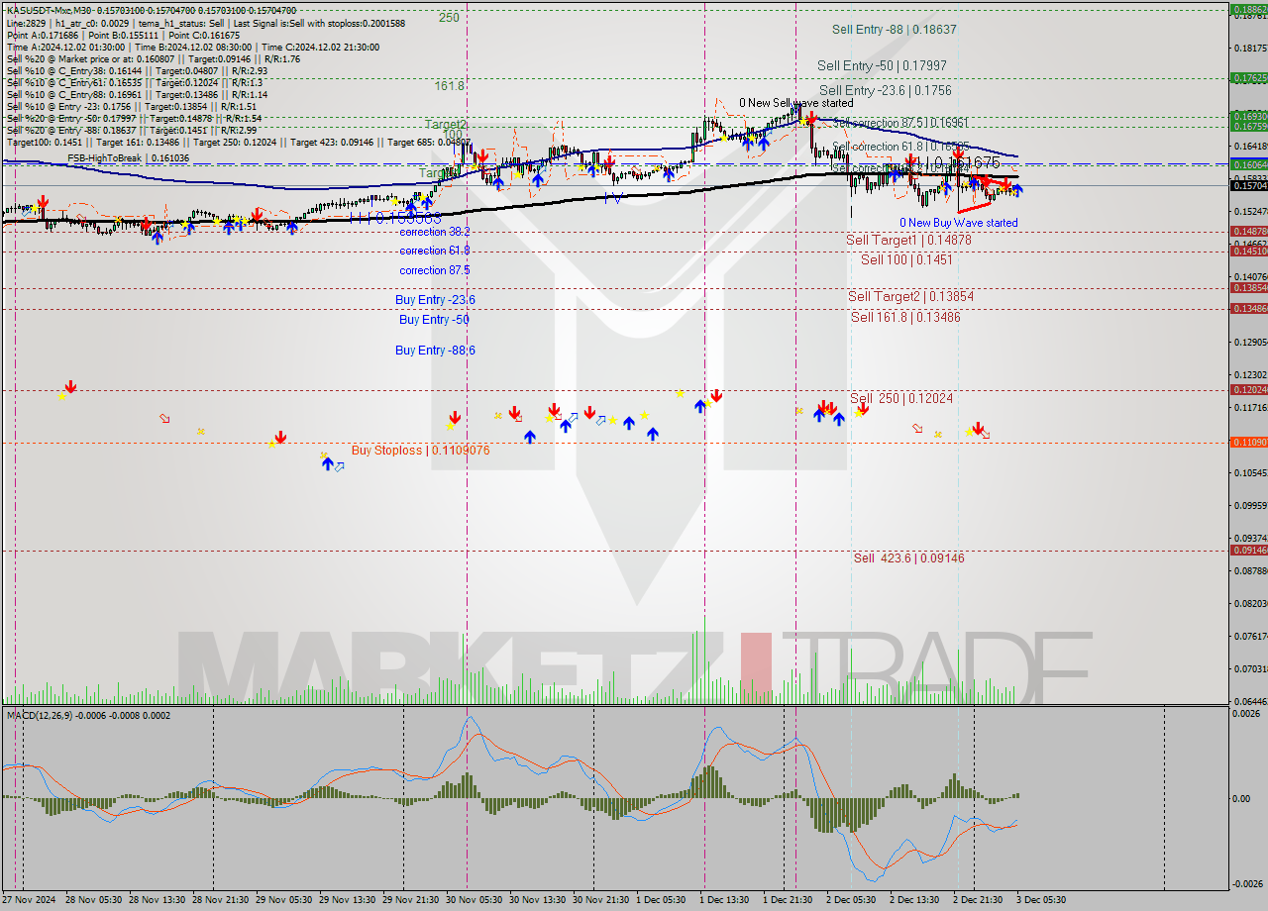Click the red 0.14510 price tag

click(1248, 251)
